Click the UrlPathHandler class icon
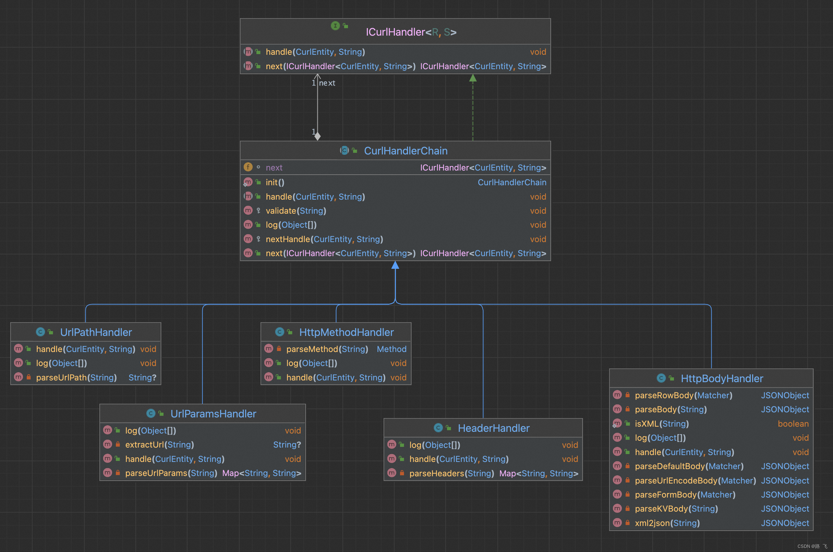Screen dimensions: 833x552 40,332
